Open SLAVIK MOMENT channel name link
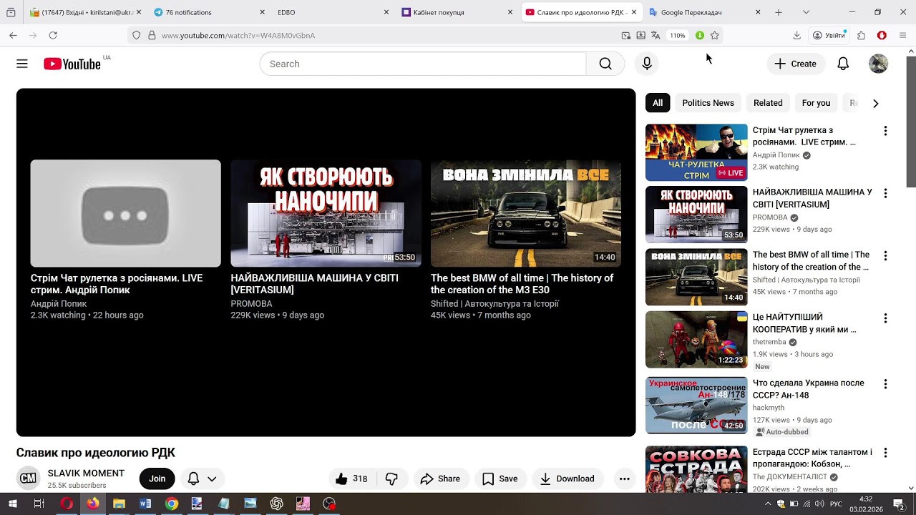The width and height of the screenshot is (916, 515). [86, 474]
